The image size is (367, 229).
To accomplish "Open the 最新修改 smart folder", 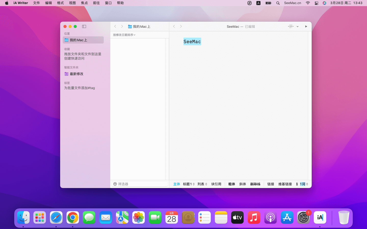I will 76,74.
